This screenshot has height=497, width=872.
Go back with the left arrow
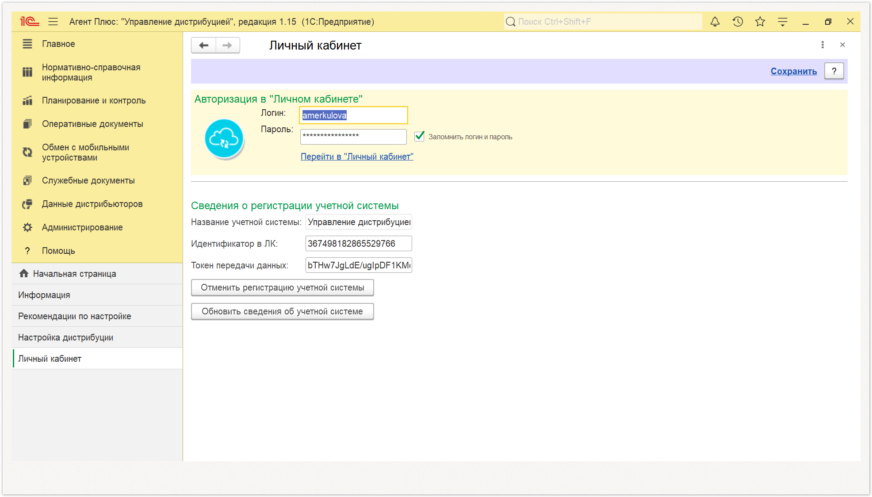(x=203, y=45)
